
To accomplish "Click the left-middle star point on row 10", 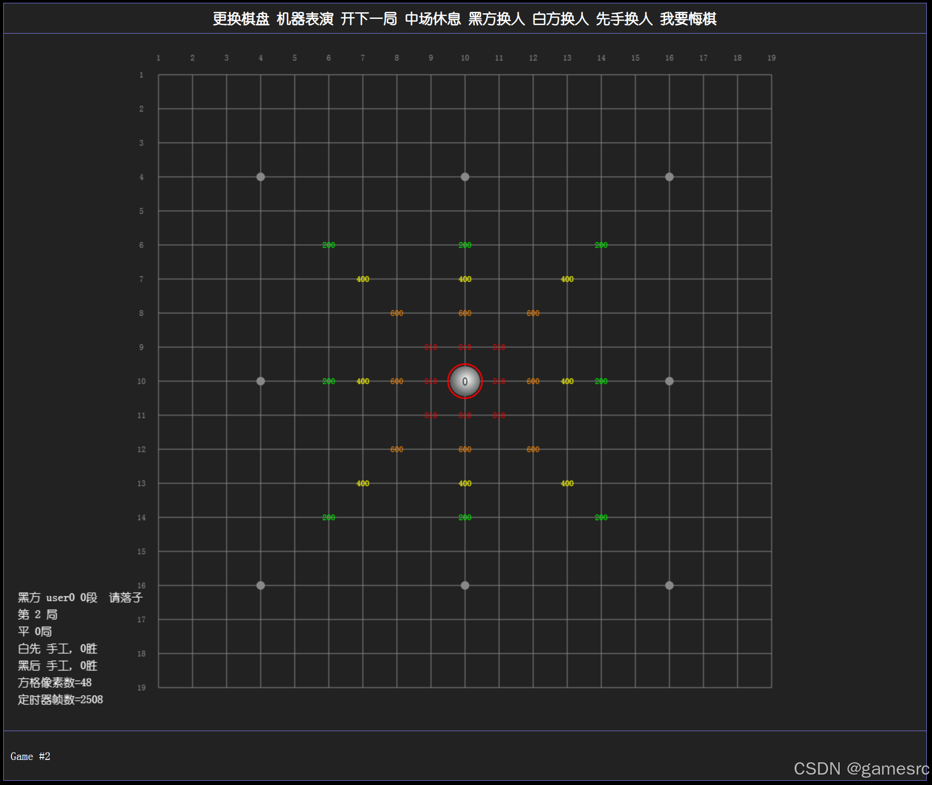I will (261, 381).
